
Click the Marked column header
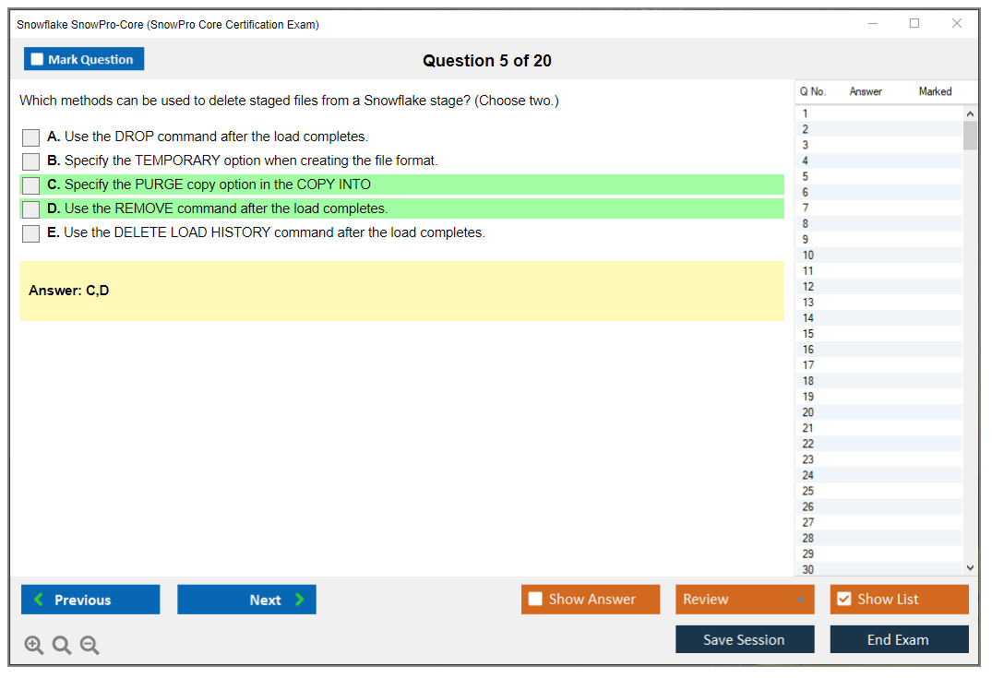coord(935,91)
